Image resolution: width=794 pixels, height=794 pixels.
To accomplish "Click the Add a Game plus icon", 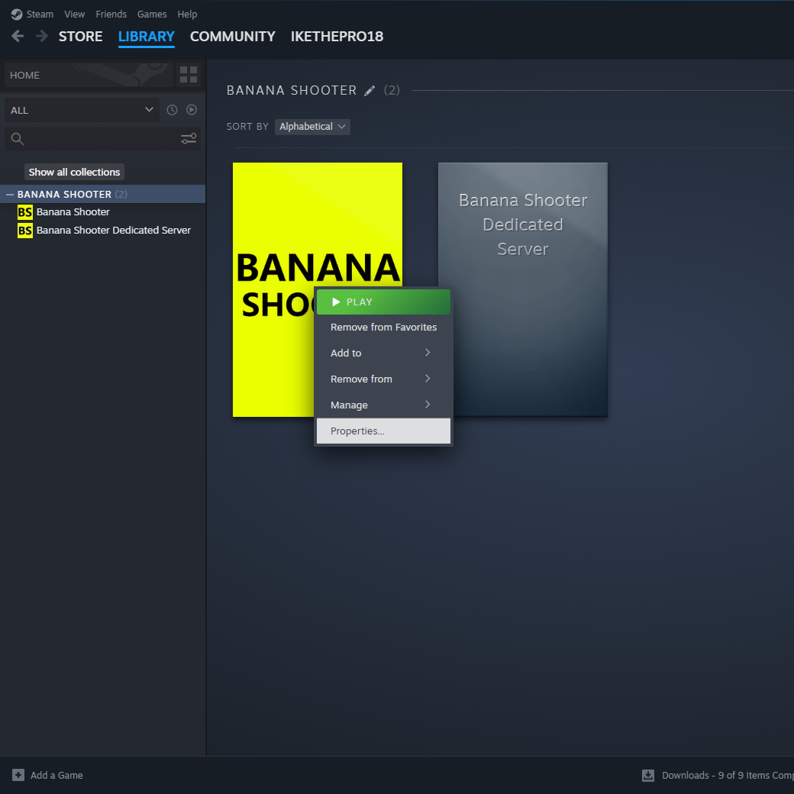I will pyautogui.click(x=18, y=775).
